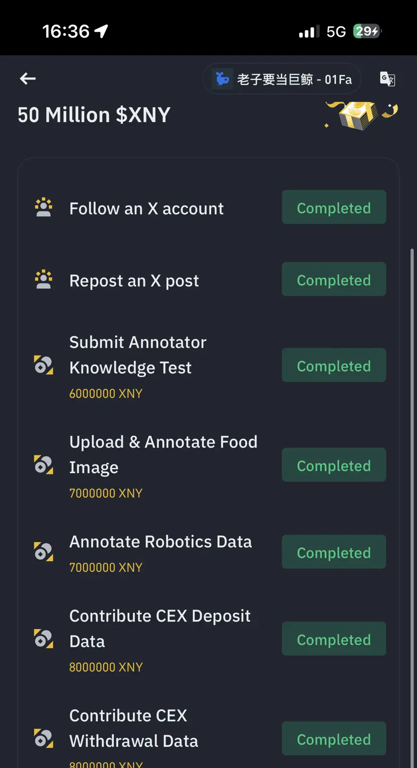Tap the Contribute CEX Deposit Data icon
Image resolution: width=417 pixels, height=768 pixels.
[44, 639]
